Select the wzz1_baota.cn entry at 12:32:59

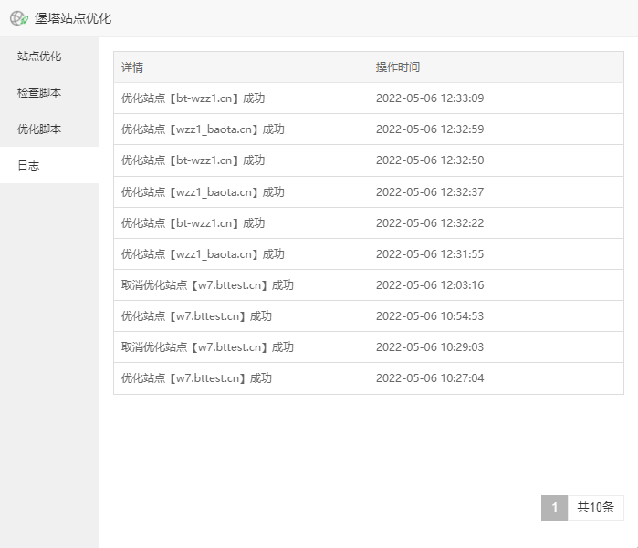click(x=369, y=129)
